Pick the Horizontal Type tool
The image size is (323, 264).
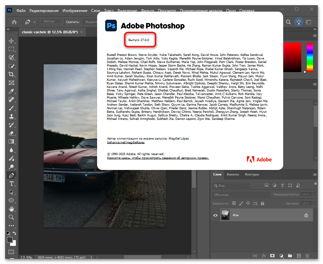12,184
